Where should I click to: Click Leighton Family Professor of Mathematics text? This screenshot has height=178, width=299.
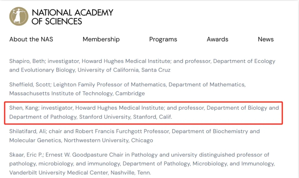click(x=110, y=84)
